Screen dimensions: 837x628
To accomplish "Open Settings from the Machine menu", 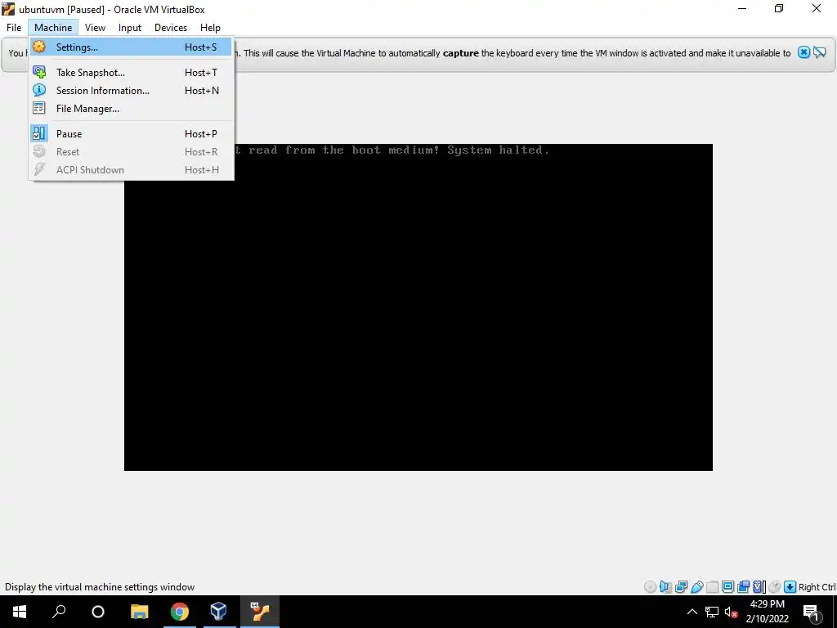I will click(131, 47).
